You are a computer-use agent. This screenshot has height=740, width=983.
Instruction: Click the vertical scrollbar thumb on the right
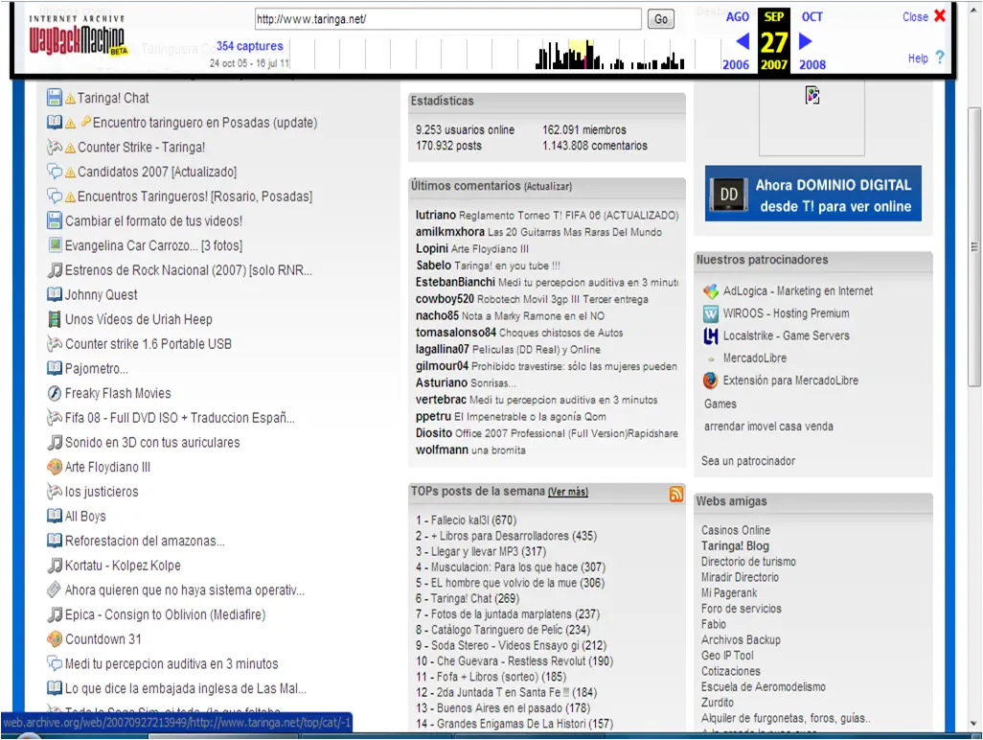click(x=973, y=247)
